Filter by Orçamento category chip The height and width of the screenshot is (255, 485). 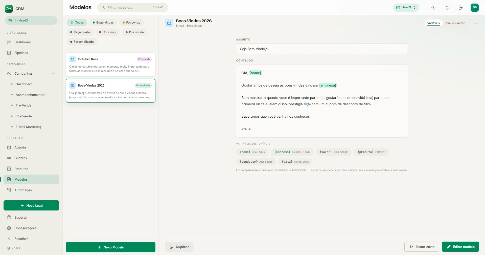coord(80,32)
